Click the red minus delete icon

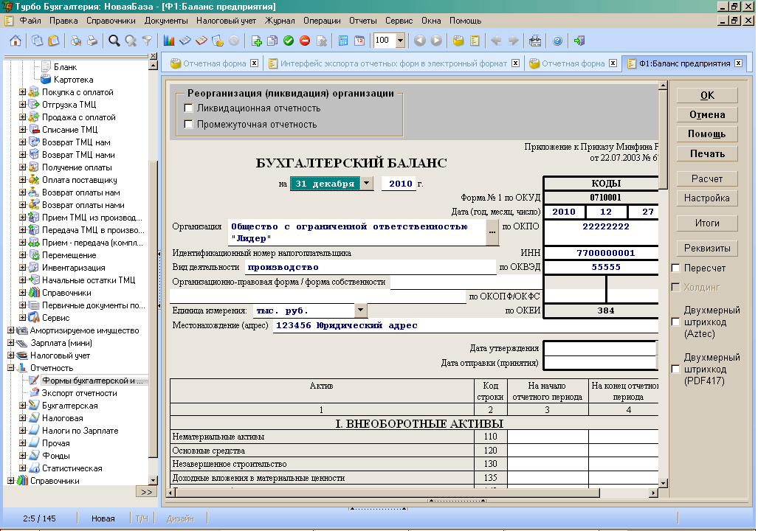tap(305, 41)
